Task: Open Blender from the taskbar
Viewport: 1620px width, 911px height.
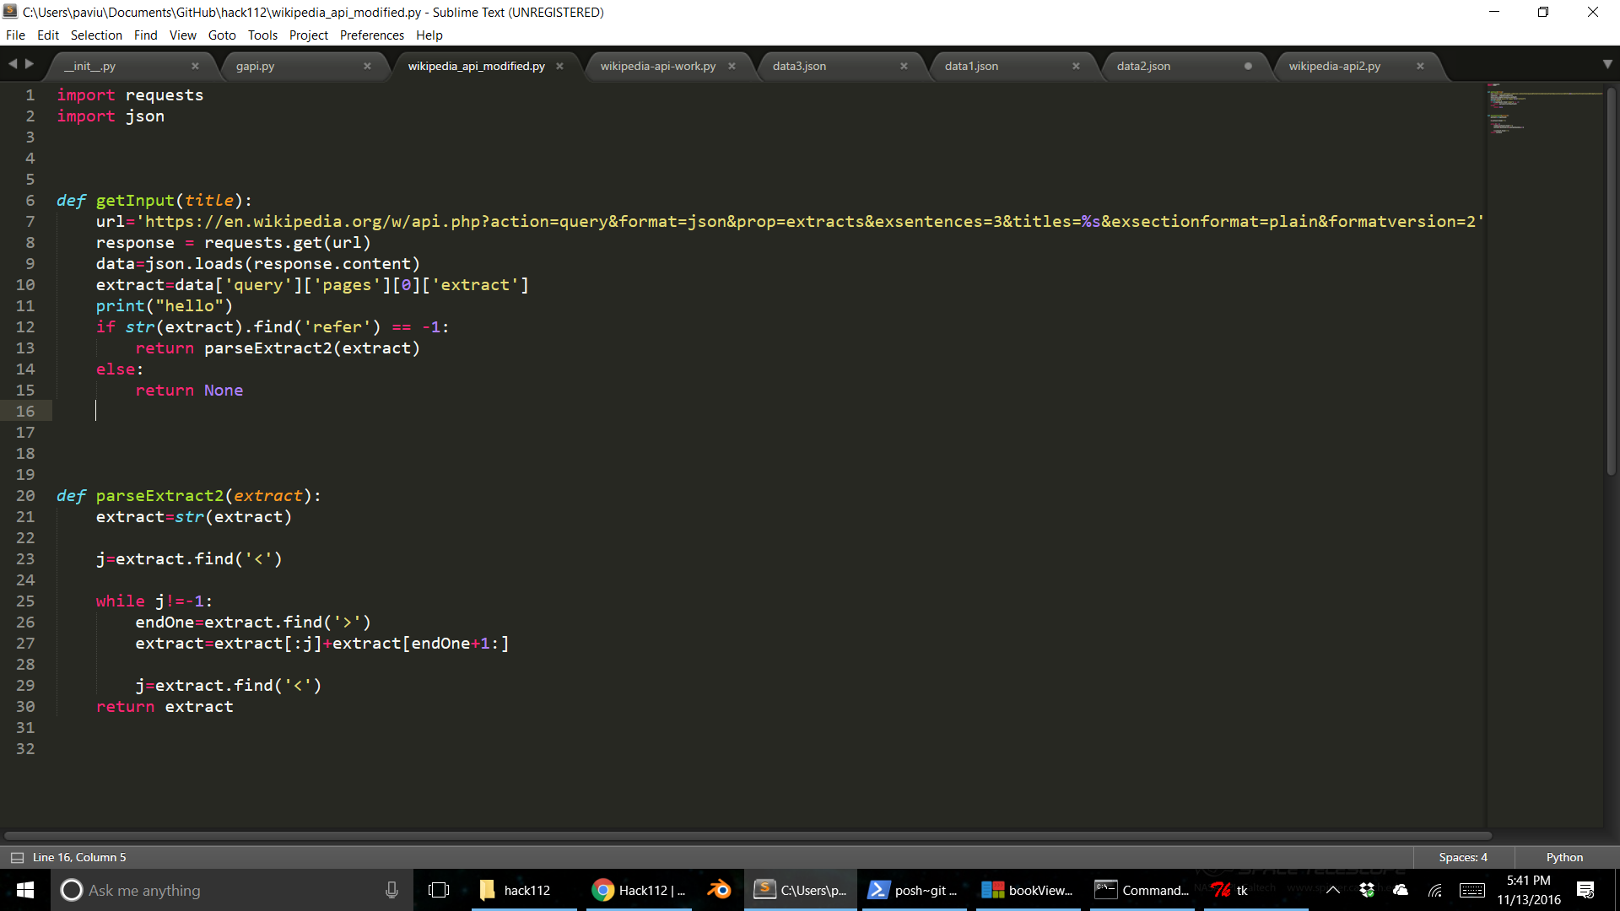Action: 719,890
